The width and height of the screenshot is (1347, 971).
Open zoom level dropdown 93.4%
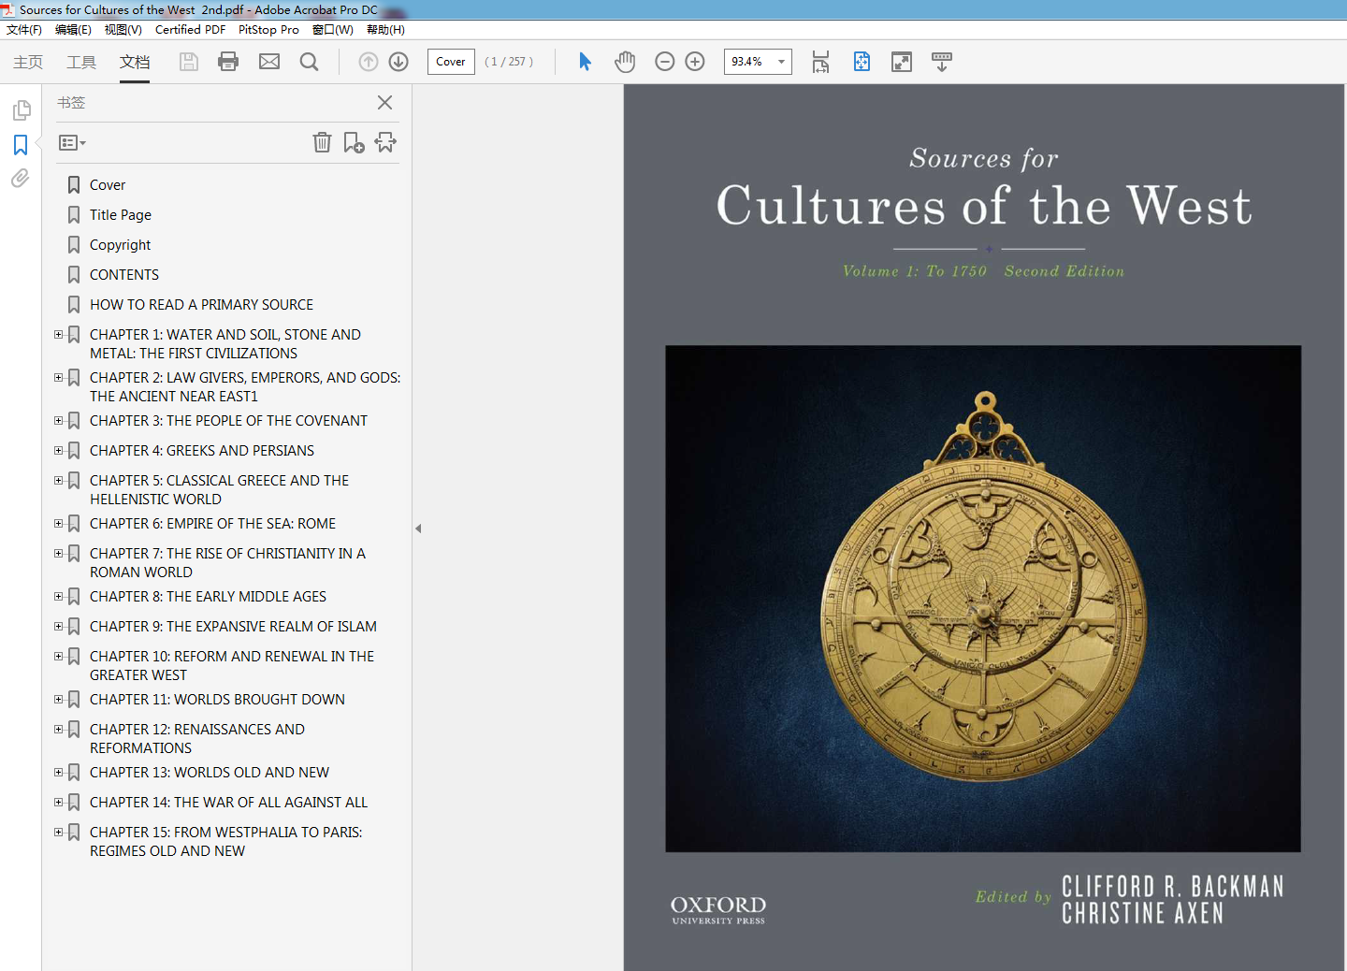tap(781, 62)
